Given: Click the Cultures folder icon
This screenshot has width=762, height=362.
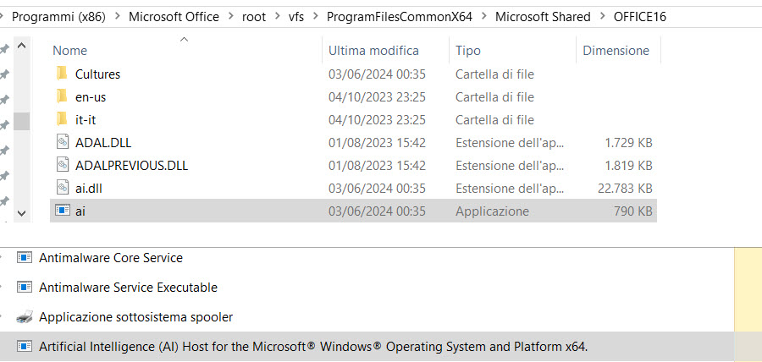Looking at the screenshot, I should click(61, 74).
